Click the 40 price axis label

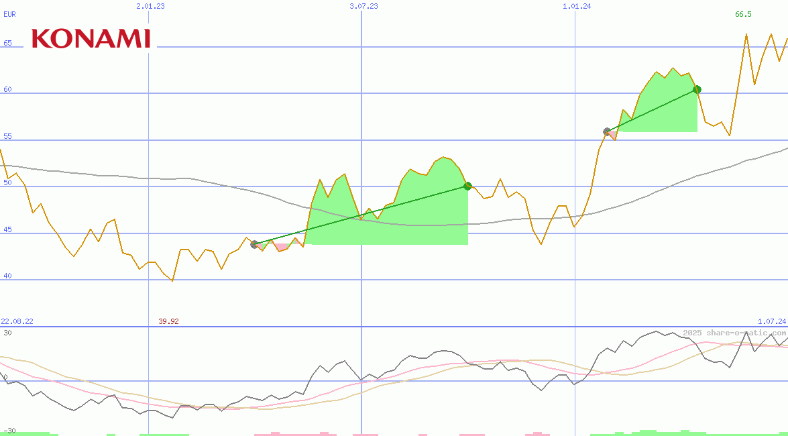tap(7, 276)
